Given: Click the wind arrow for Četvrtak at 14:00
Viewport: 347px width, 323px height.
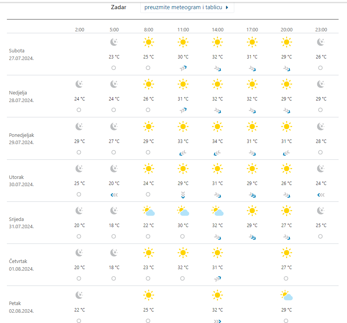Looking at the screenshot, I should pos(217,279).
